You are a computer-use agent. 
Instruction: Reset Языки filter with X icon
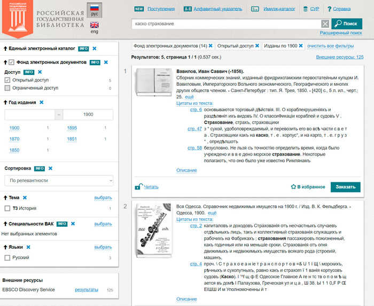pos(28,247)
